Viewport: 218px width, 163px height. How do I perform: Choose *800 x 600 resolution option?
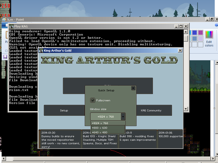click(x=108, y=128)
